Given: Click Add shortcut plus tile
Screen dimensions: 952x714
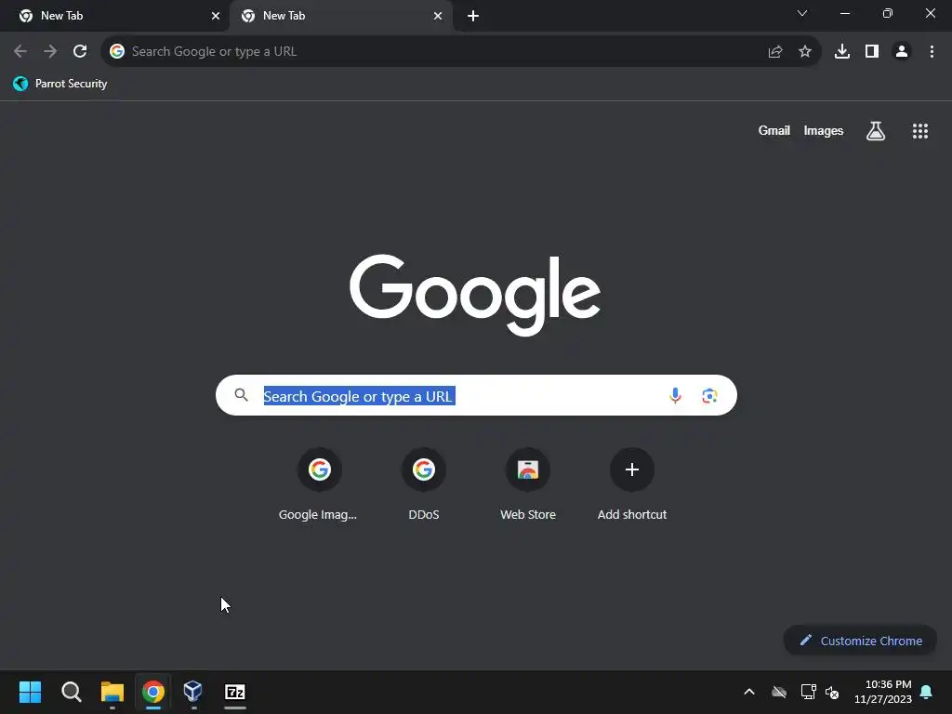Looking at the screenshot, I should 632,483.
